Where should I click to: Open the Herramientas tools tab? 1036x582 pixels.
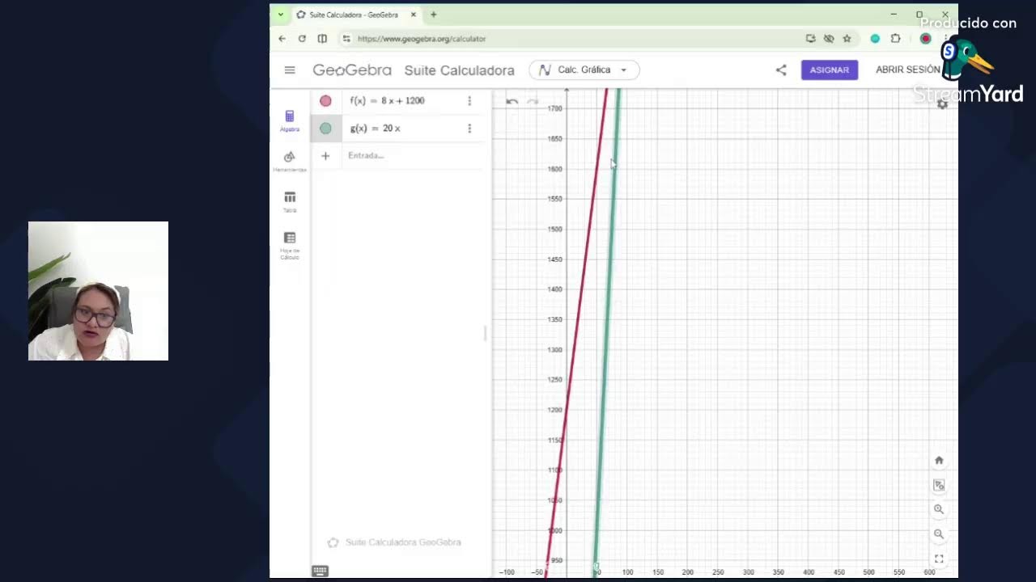(x=290, y=162)
